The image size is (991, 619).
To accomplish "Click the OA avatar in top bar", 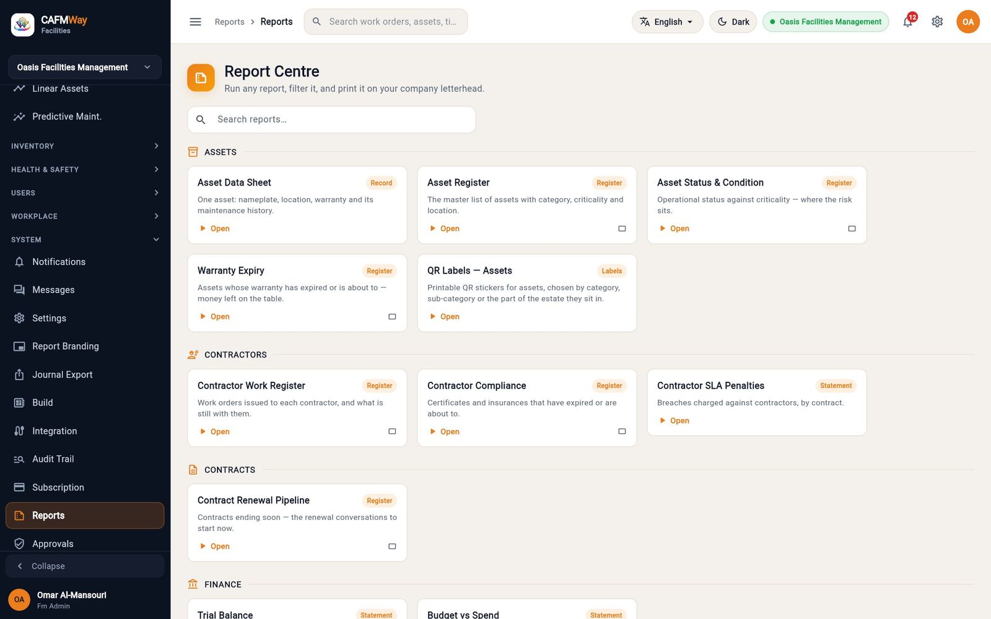I will pyautogui.click(x=967, y=22).
